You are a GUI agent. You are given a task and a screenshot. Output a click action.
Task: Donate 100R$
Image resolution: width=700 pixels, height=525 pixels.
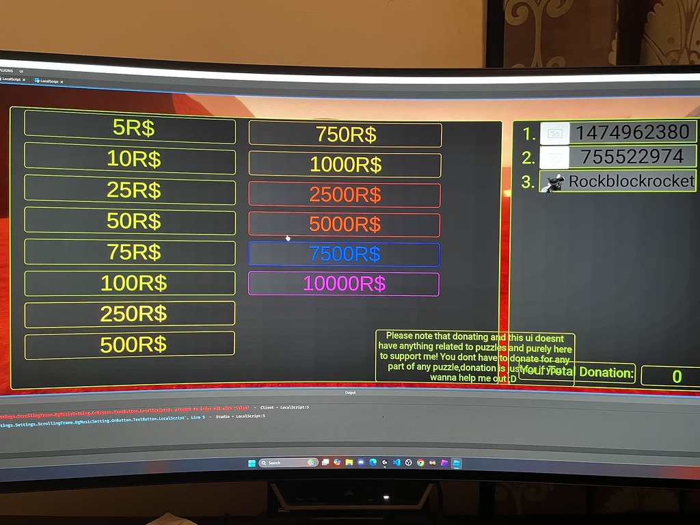(130, 283)
